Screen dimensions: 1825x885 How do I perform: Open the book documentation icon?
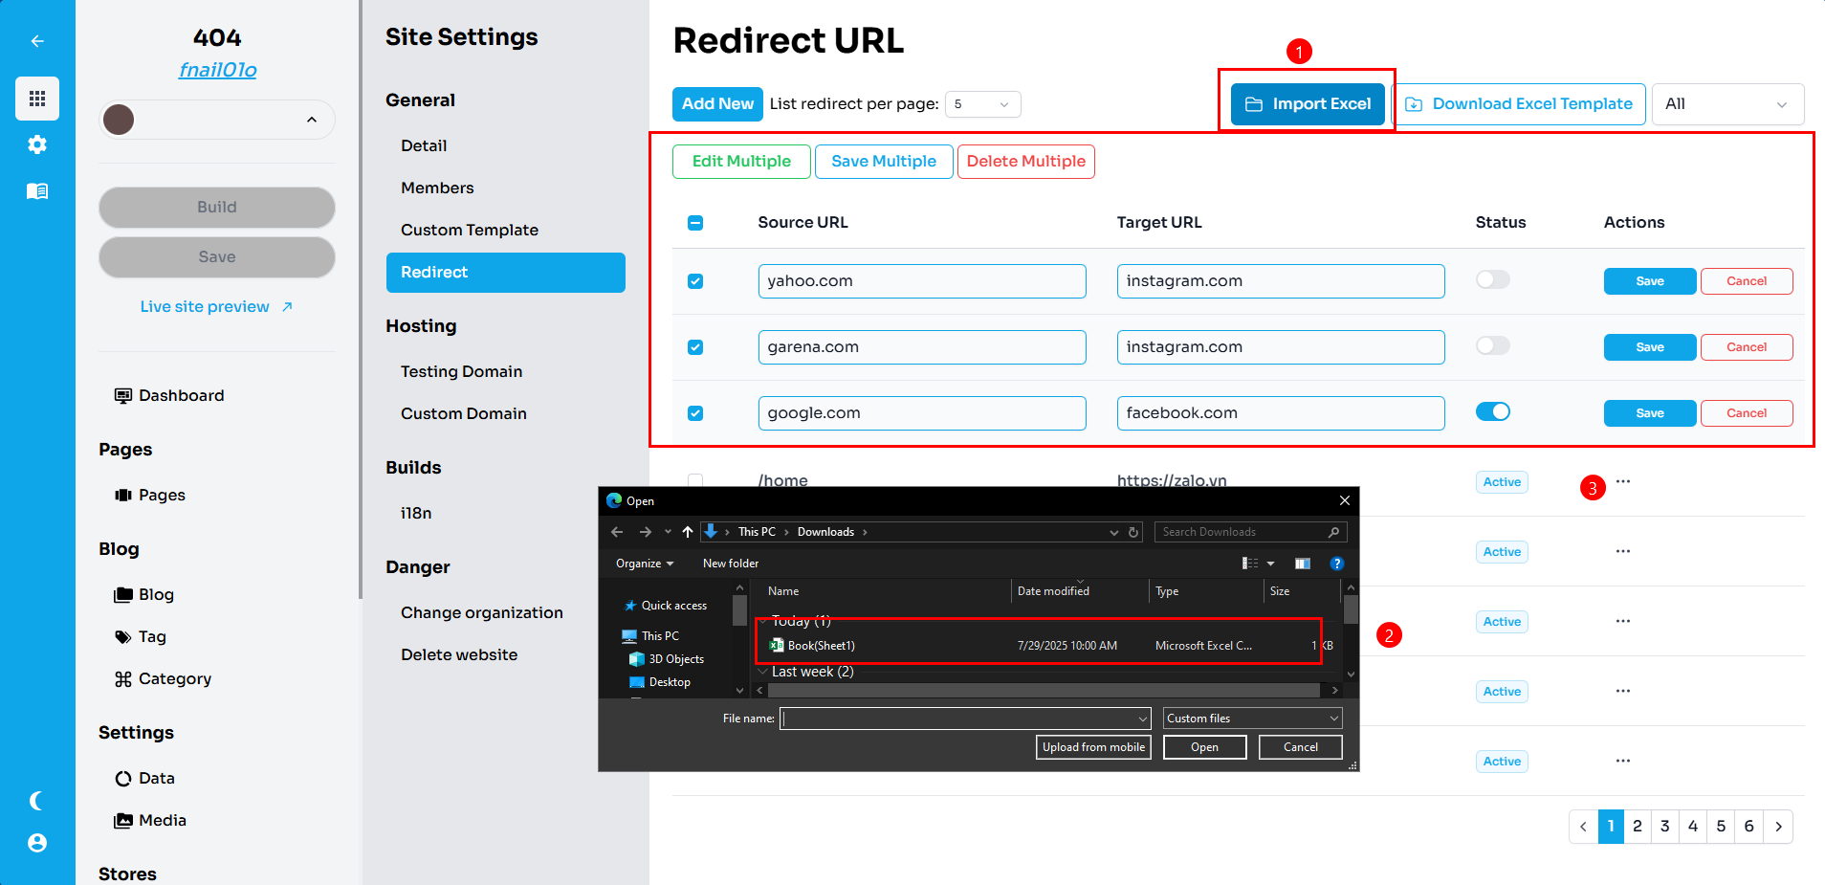37,191
